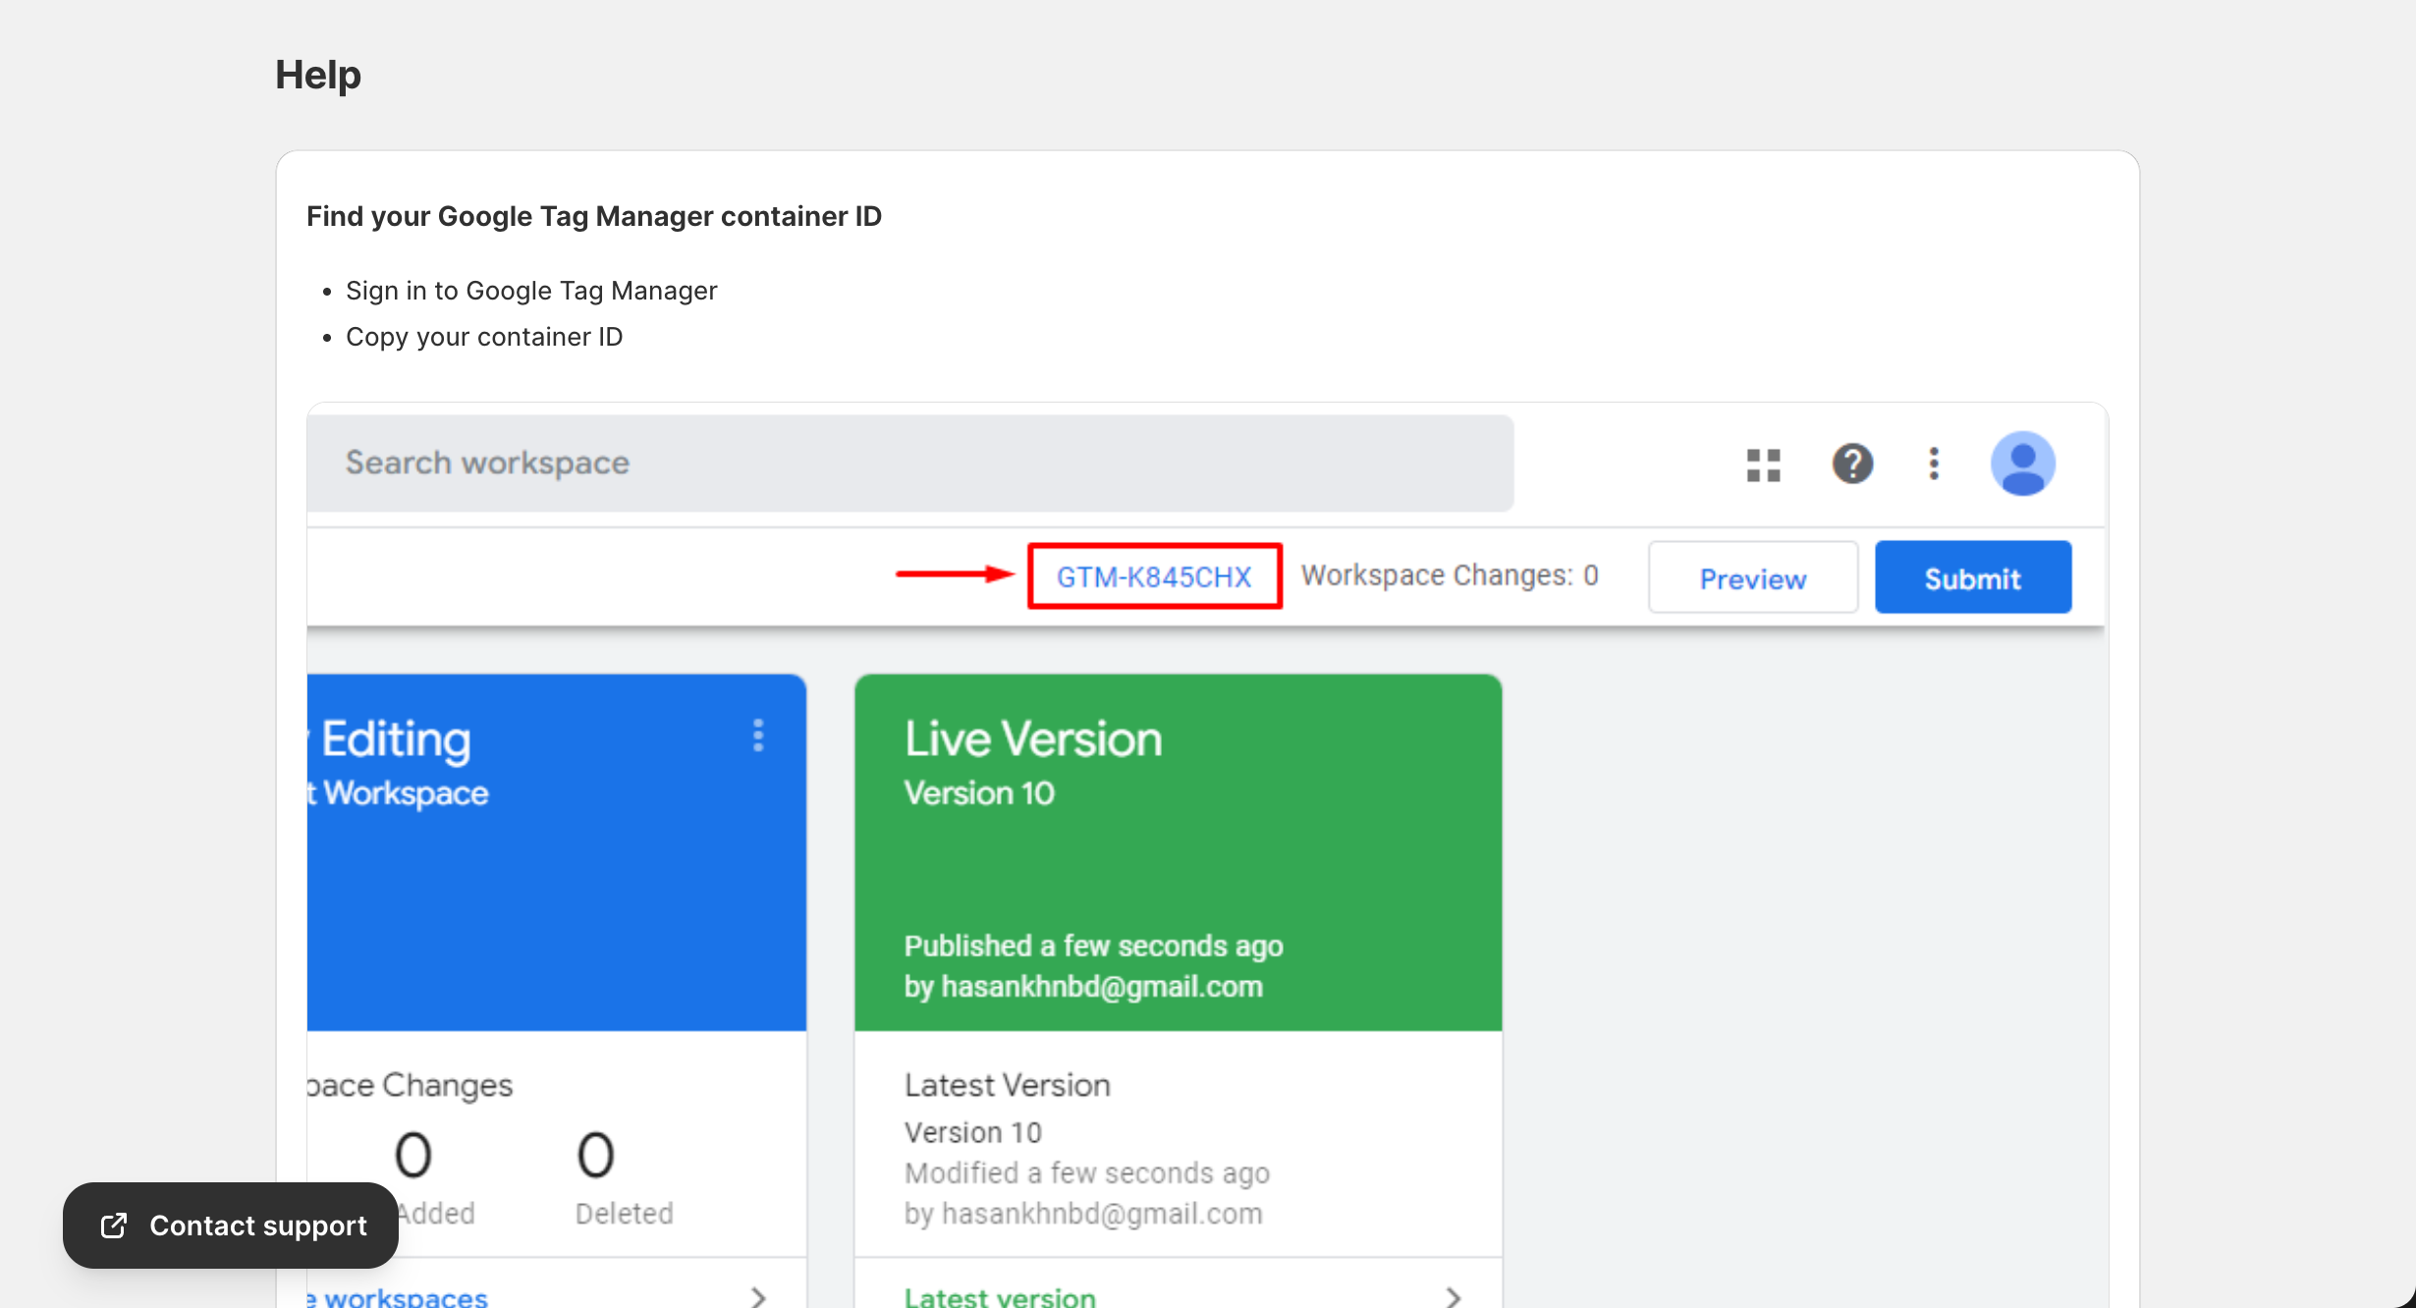The width and height of the screenshot is (2416, 1308).
Task: Click the green Live Version card
Action: pos(1178,851)
